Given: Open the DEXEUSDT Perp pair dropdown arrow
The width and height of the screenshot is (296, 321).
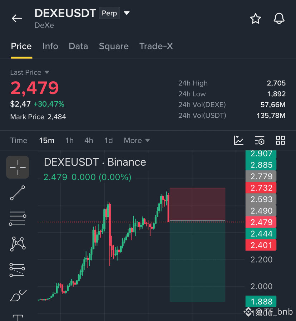Looking at the screenshot, I should (127, 13).
